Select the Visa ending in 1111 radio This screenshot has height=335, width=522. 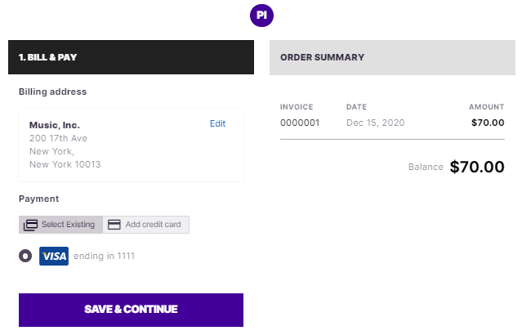point(25,256)
